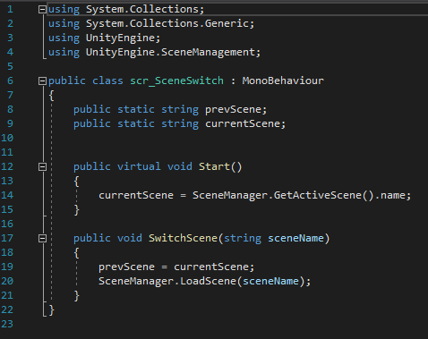The width and height of the screenshot is (428, 339).
Task: Click line number 16 in the gutter
Action: pos(7,224)
